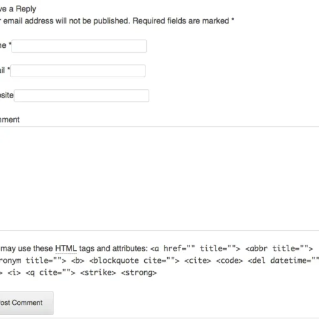Submit with the Post Comment button
The height and width of the screenshot is (319, 319).
coord(26,303)
